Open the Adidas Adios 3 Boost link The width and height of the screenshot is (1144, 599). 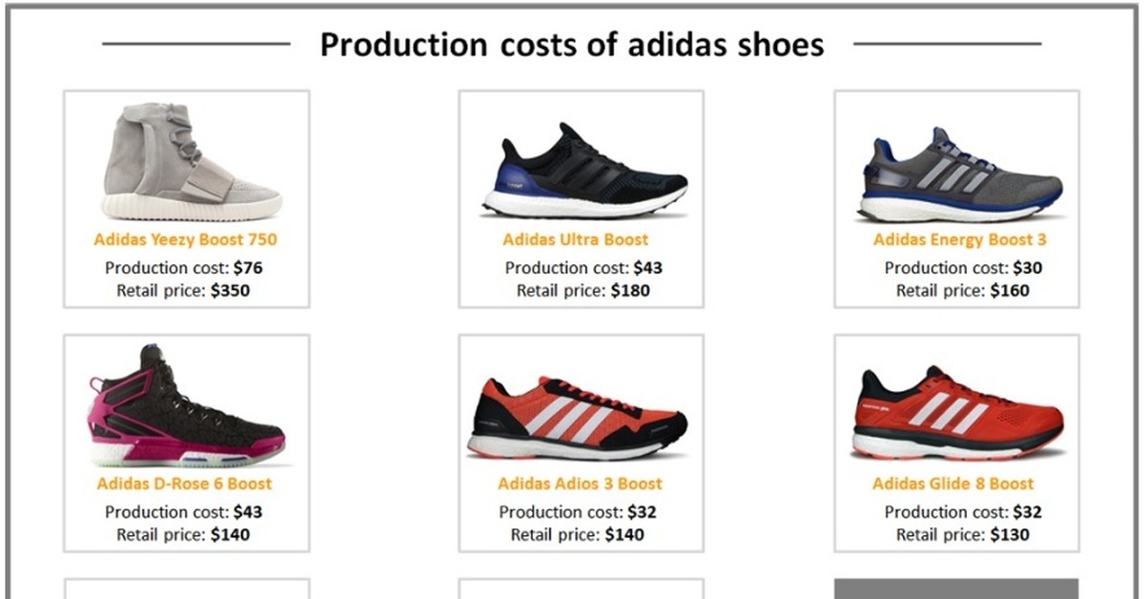click(580, 485)
